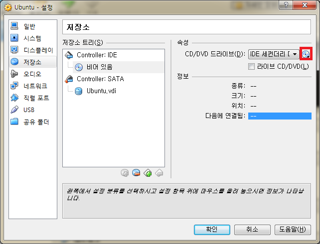Click the remove attachment icon below tree
The image size is (320, 244).
click(x=137, y=173)
